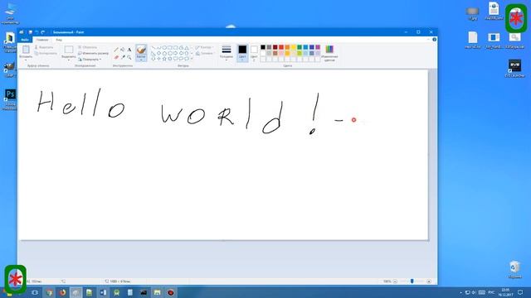Collapse the ribbon with the small arrow
531x298 pixels.
point(428,40)
